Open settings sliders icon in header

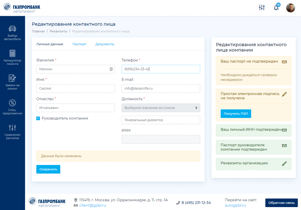262,7
